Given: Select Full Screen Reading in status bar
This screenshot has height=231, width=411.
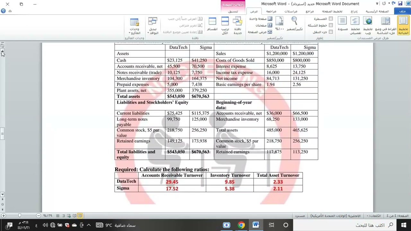Looking at the screenshot, I should (74, 216).
